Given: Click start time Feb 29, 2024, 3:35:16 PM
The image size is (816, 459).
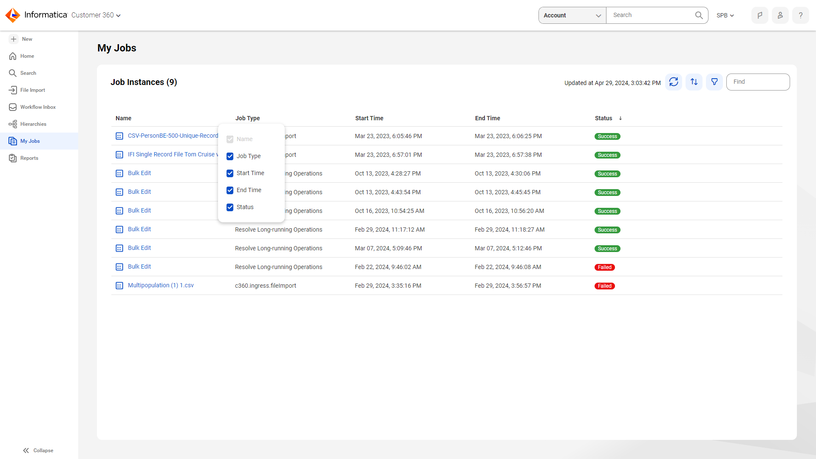Looking at the screenshot, I should pyautogui.click(x=388, y=286).
